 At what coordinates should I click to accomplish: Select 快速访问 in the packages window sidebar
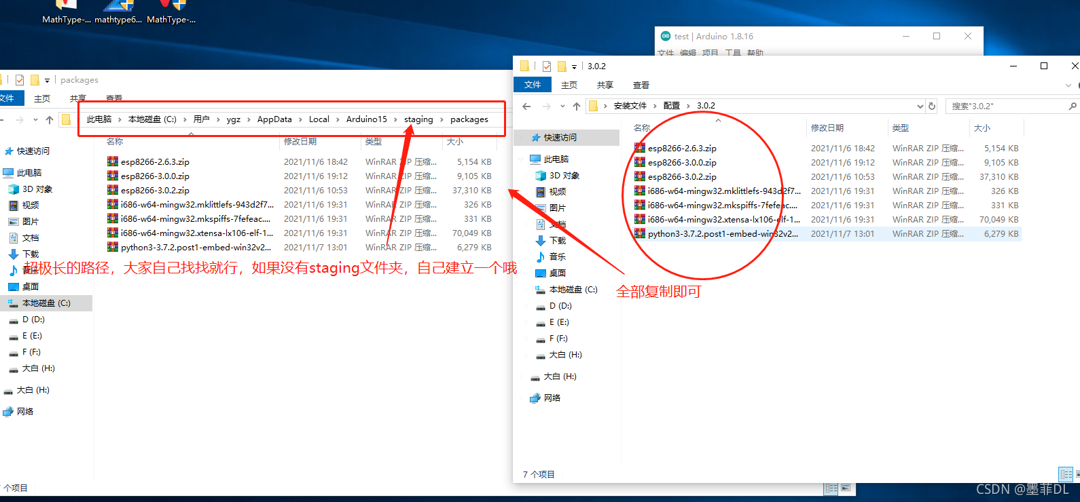tap(33, 151)
